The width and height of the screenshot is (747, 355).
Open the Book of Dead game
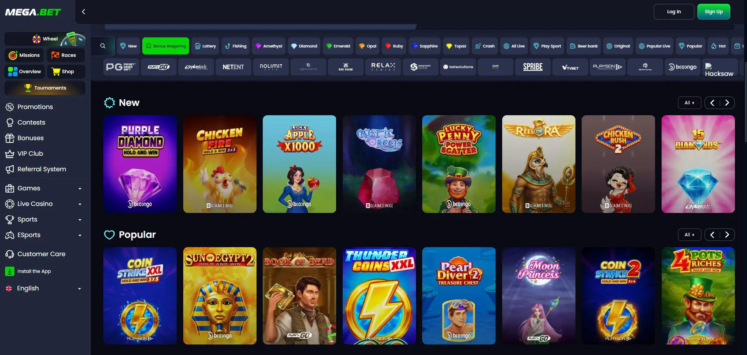(299, 296)
